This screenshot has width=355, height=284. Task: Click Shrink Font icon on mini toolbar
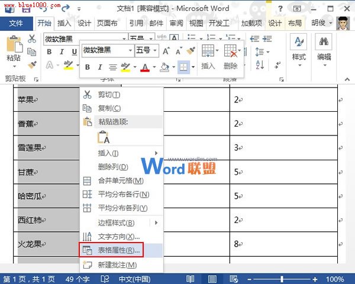coord(179,51)
